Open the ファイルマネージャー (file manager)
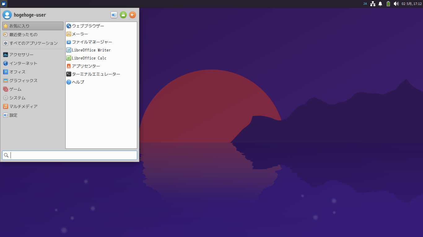Viewport: 423px width, 237px height. [x=92, y=42]
